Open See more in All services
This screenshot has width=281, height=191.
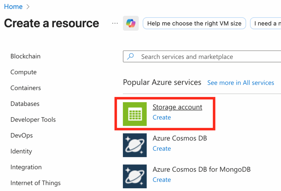click(x=240, y=83)
